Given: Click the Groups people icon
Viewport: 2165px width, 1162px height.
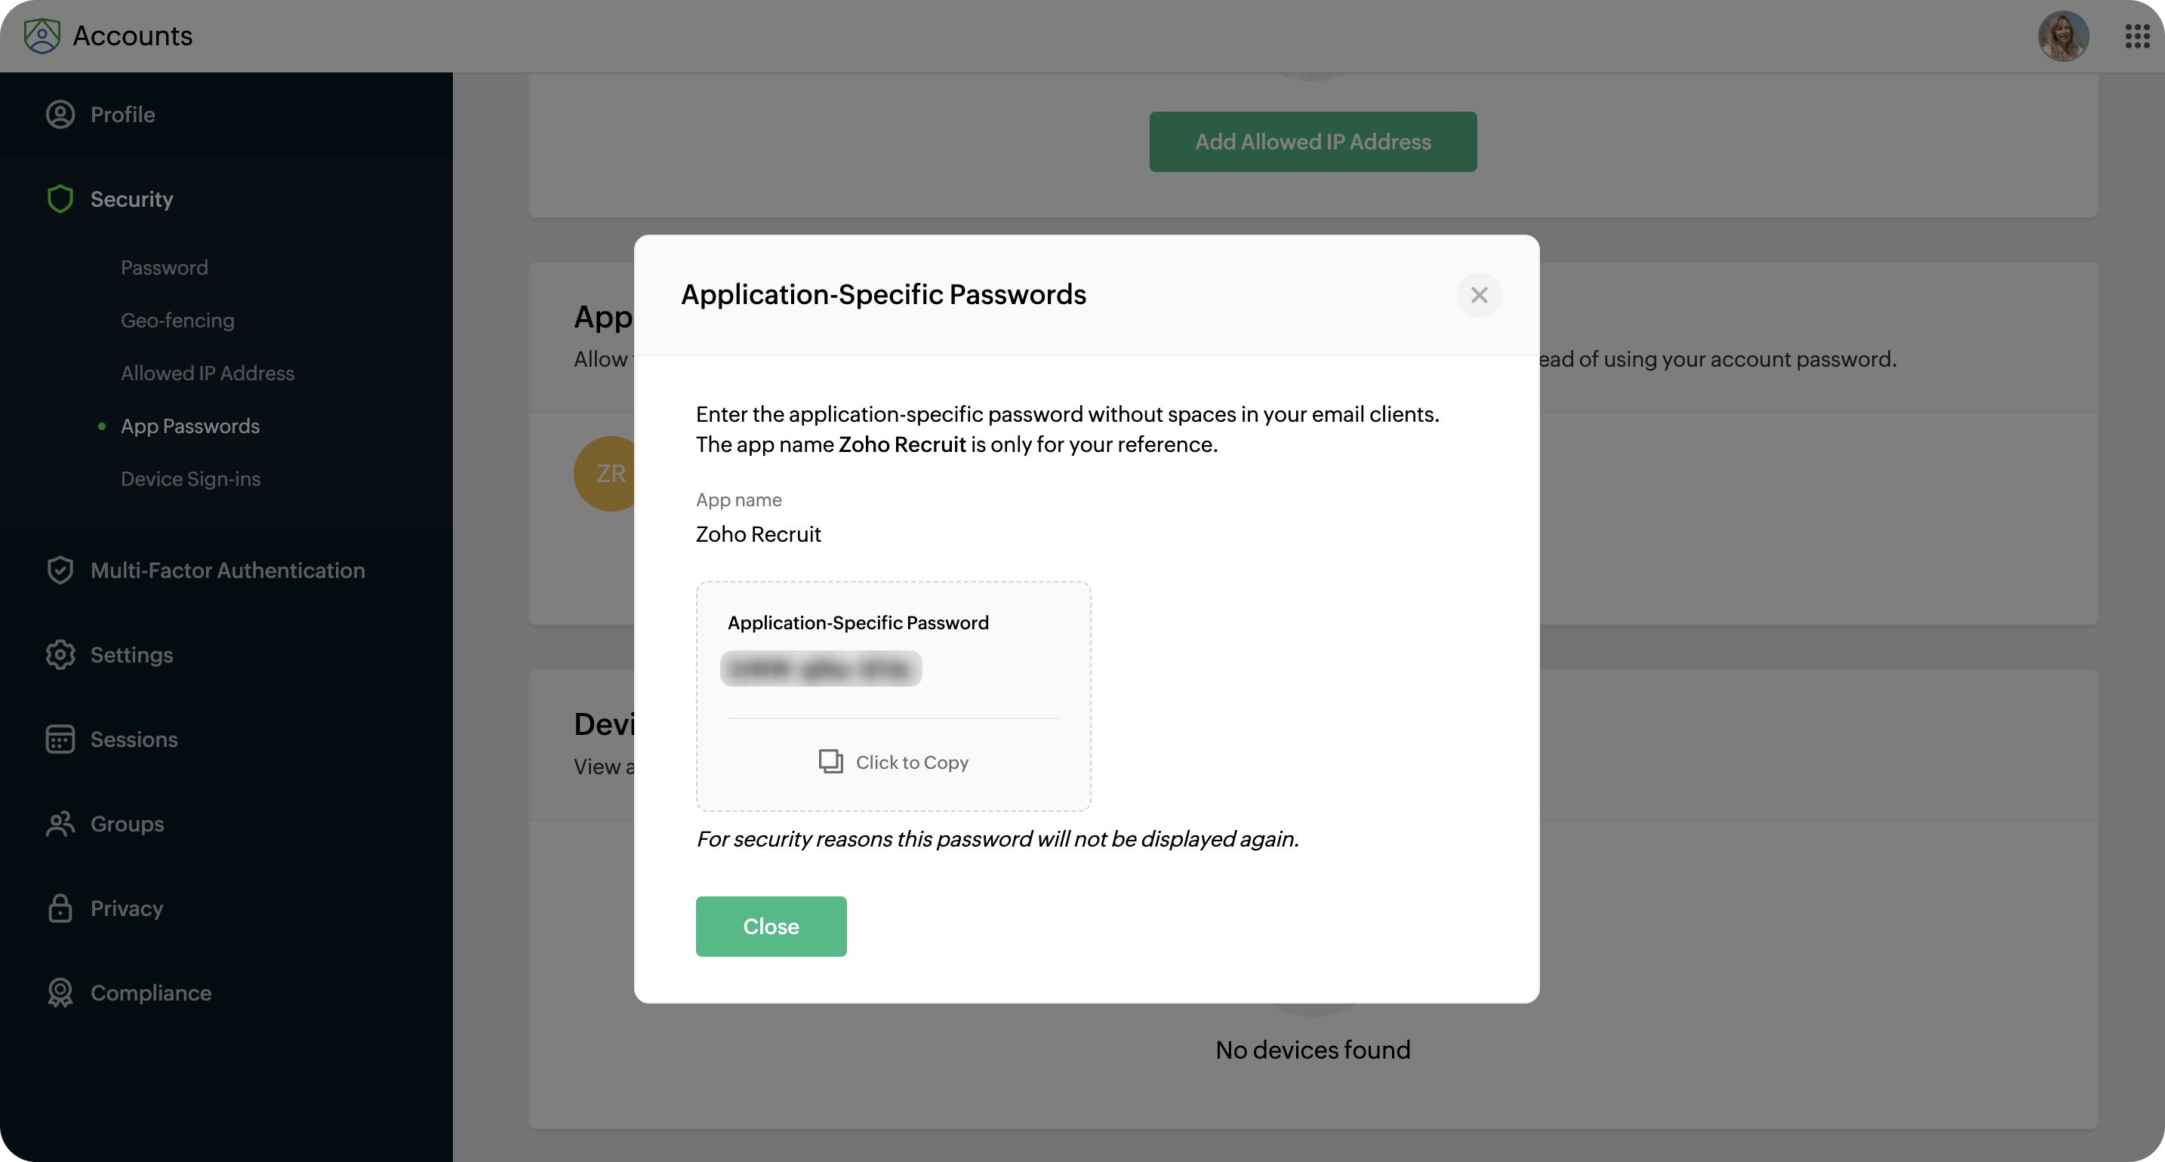Looking at the screenshot, I should click(60, 824).
